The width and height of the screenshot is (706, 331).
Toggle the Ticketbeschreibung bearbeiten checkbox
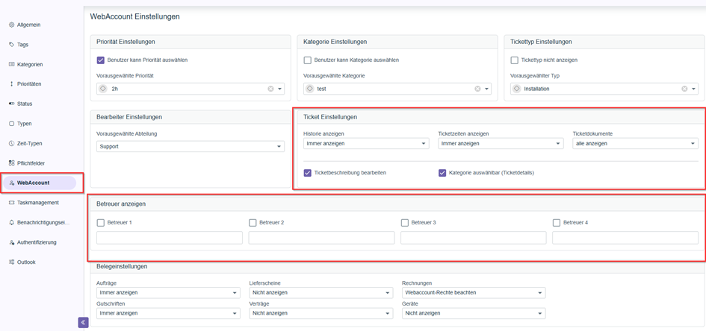[308, 172]
